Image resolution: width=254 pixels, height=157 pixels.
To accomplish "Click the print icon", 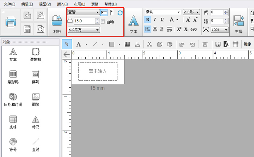I will click(11, 22).
